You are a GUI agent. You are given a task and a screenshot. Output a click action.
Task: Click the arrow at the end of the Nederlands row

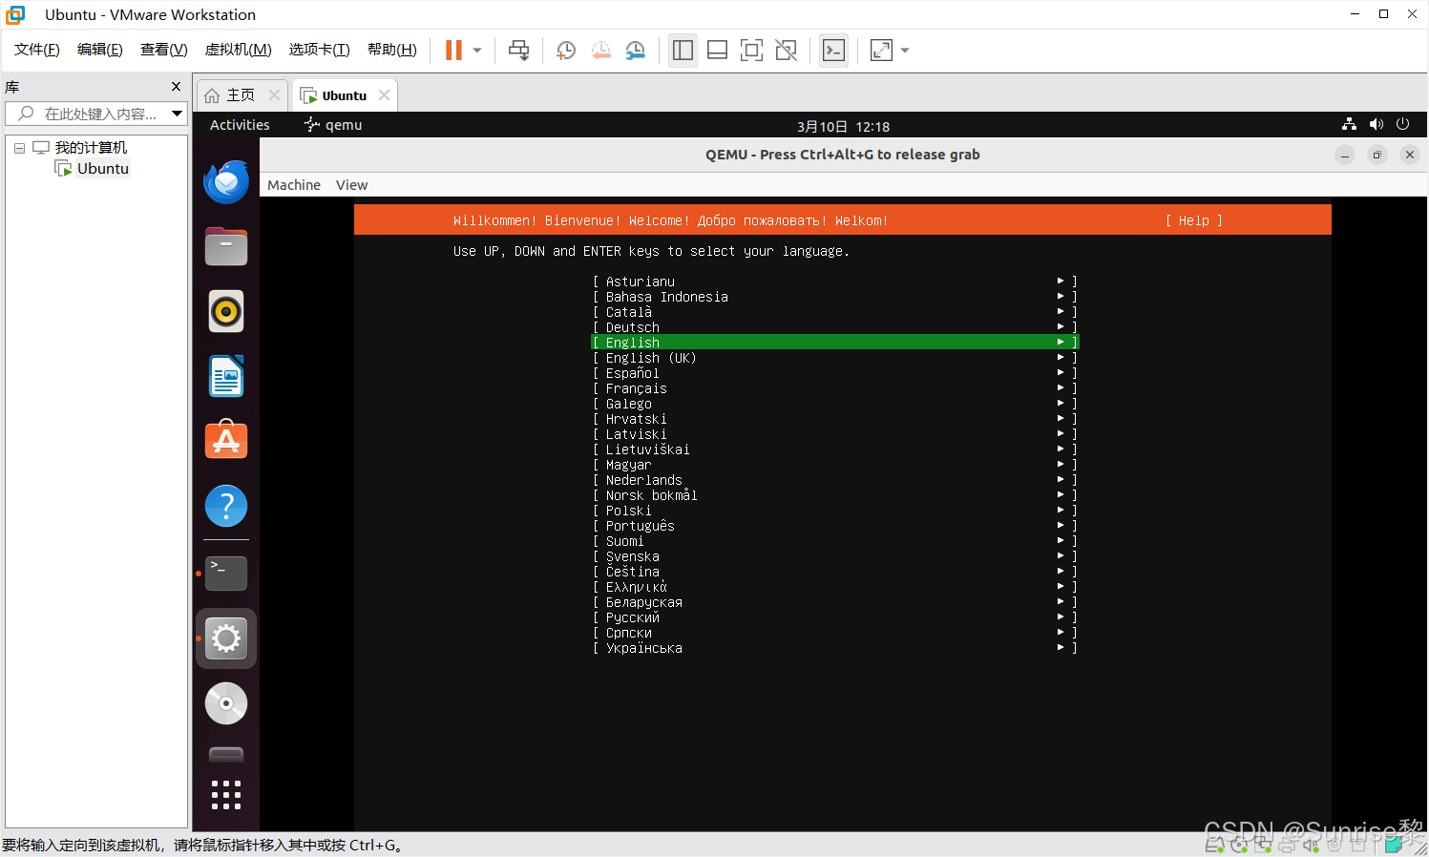[1061, 479]
